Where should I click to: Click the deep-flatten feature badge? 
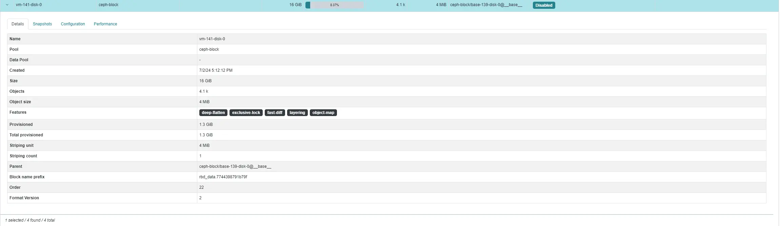(213, 113)
